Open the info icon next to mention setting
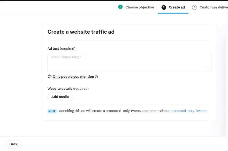228x151 pixels. (x=96, y=77)
